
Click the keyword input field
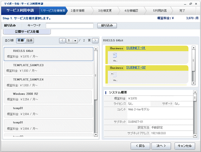point(70,26)
